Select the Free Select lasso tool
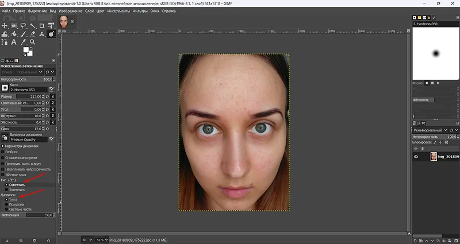 (x=23, y=26)
